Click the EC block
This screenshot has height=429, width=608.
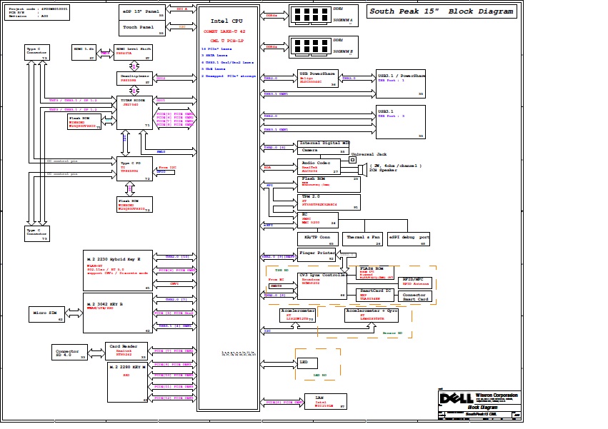(x=318, y=220)
